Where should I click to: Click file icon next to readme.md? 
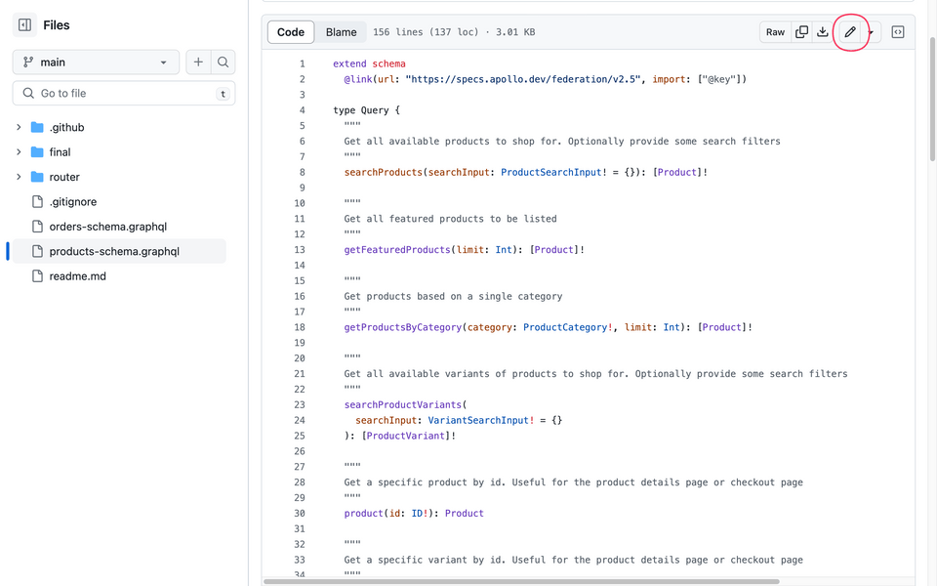point(37,276)
